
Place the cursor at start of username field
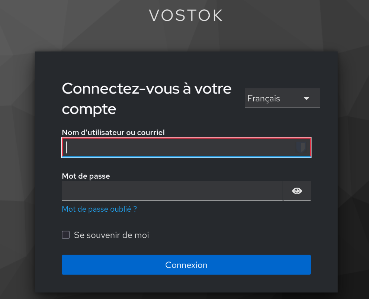point(67,147)
